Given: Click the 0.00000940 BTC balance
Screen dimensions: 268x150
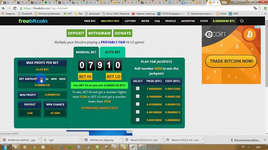Looking at the screenshot, I should point(224,21).
